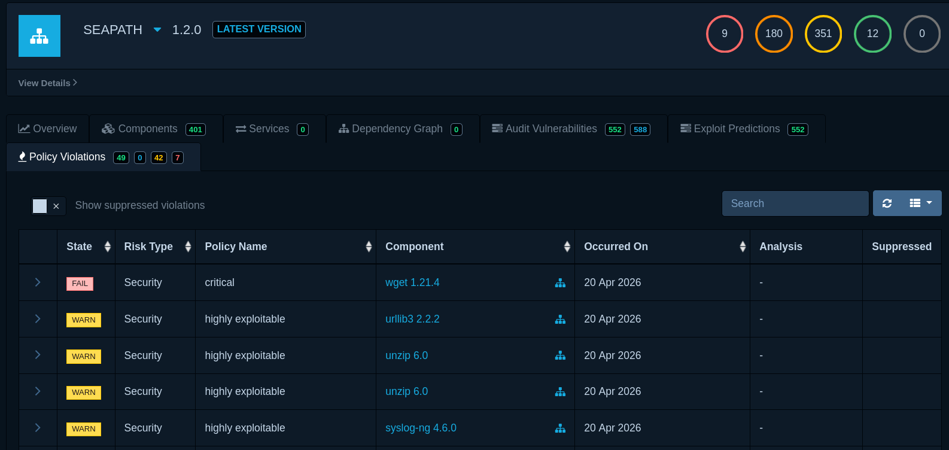This screenshot has height=450, width=949.
Task: Switch to the Overview tab
Action: (48, 129)
